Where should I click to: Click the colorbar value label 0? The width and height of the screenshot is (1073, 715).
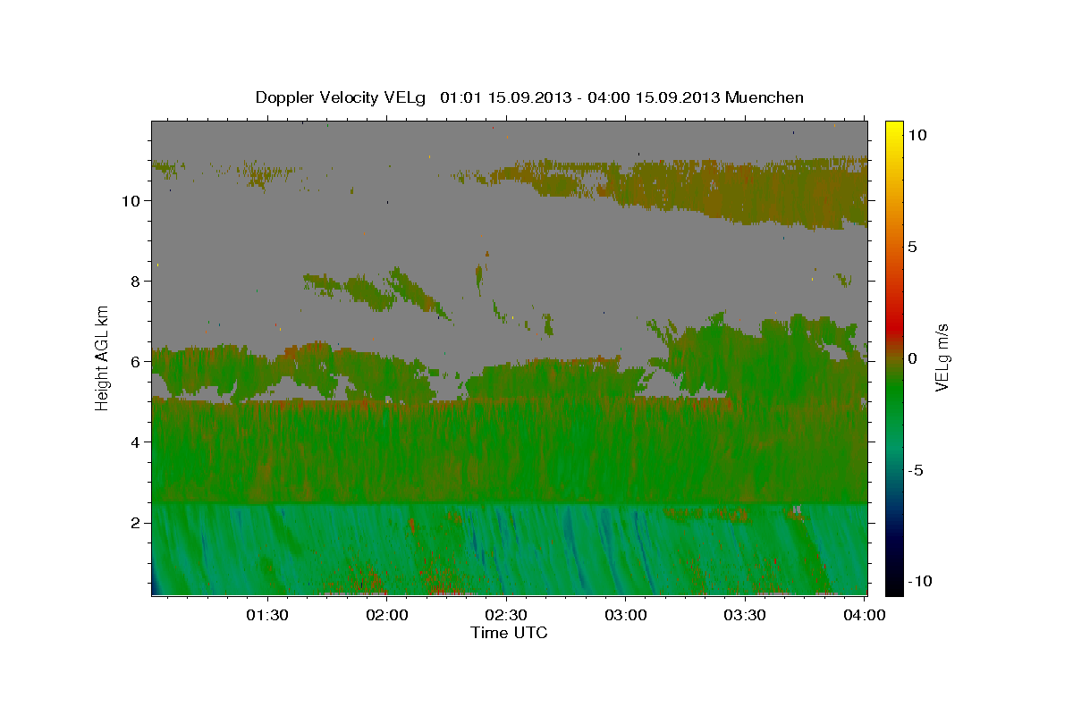coord(912,358)
